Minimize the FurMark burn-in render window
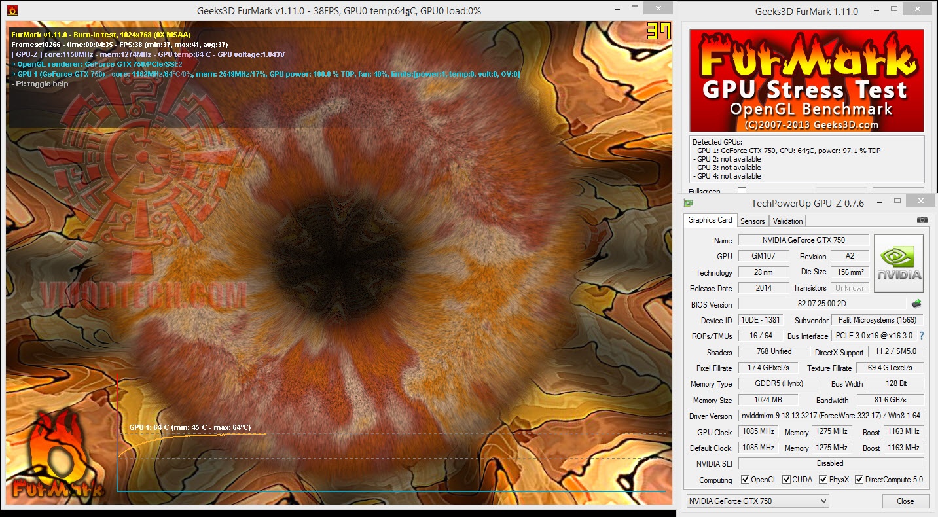This screenshot has width=938, height=517. pyautogui.click(x=618, y=10)
